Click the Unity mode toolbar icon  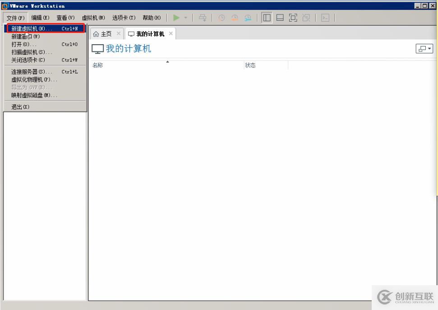click(x=306, y=18)
